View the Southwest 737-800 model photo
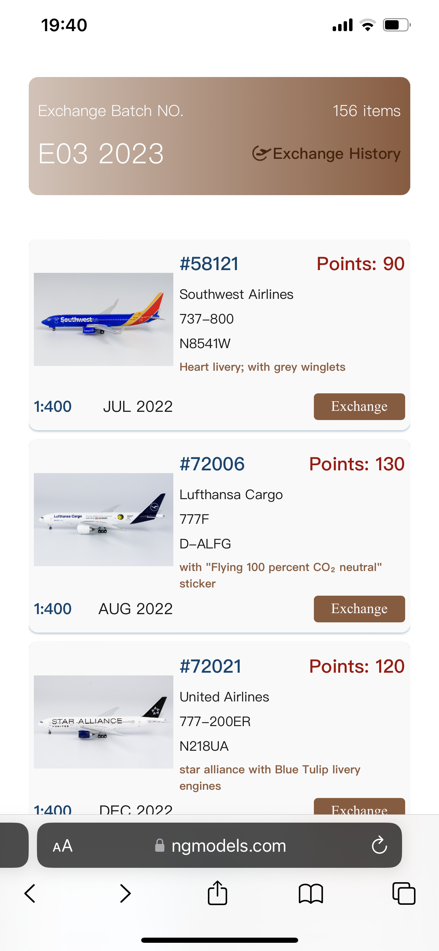 [x=104, y=319]
